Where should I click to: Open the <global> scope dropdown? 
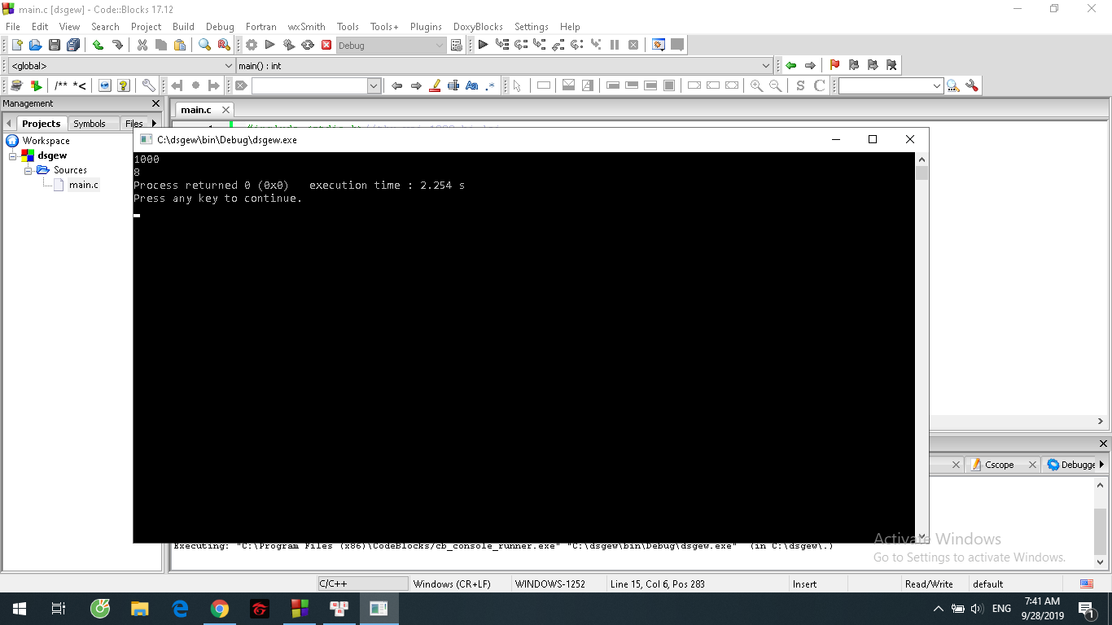[228, 66]
